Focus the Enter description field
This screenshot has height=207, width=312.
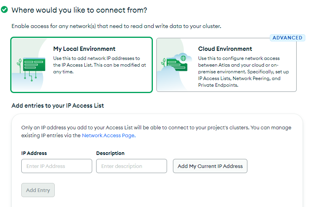tap(132, 166)
